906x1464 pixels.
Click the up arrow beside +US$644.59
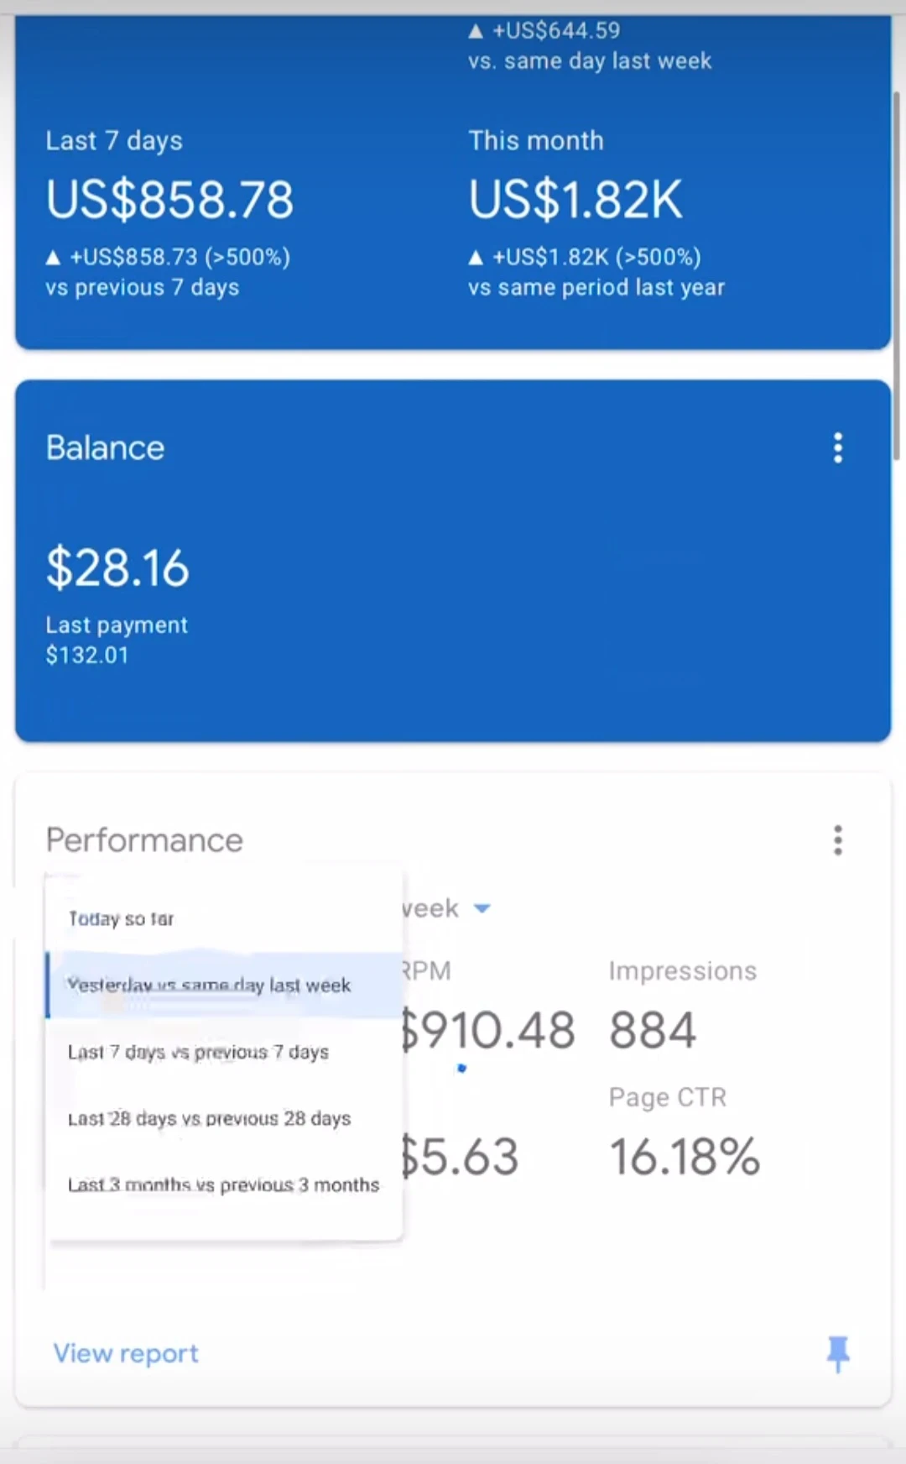tap(476, 32)
